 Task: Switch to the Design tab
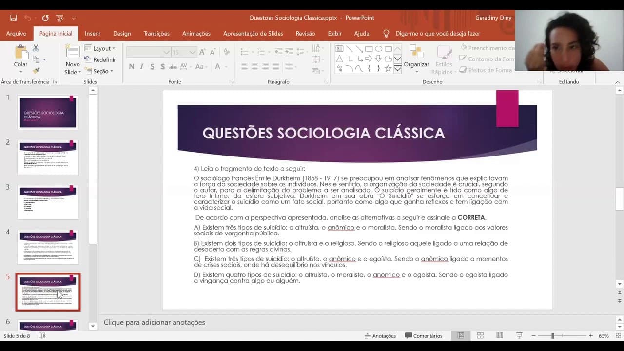click(x=122, y=34)
